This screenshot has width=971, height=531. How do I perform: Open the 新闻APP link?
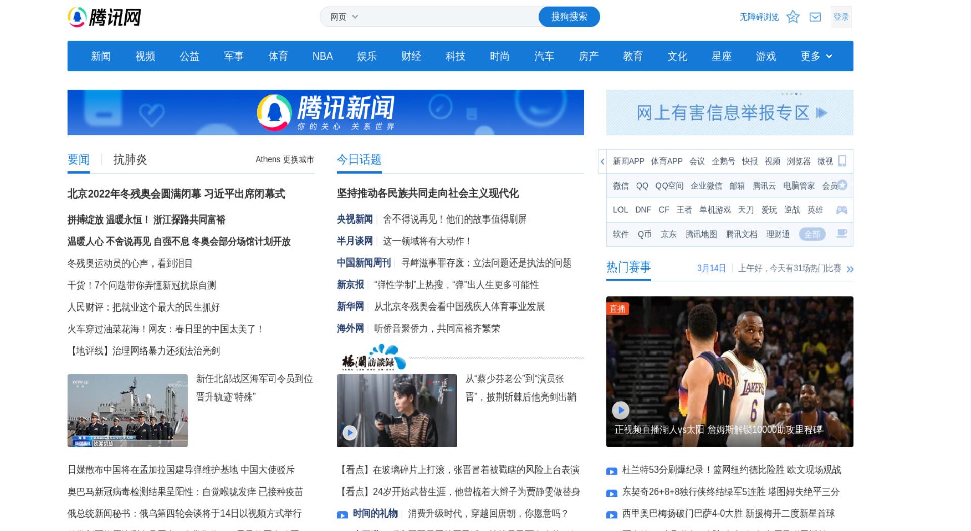click(629, 161)
